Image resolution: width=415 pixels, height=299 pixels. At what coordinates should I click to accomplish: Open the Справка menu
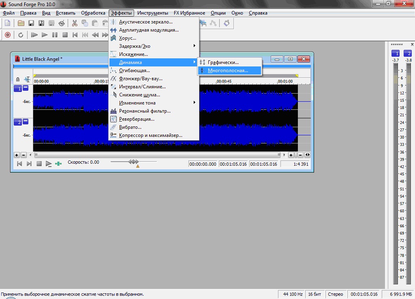[258, 13]
